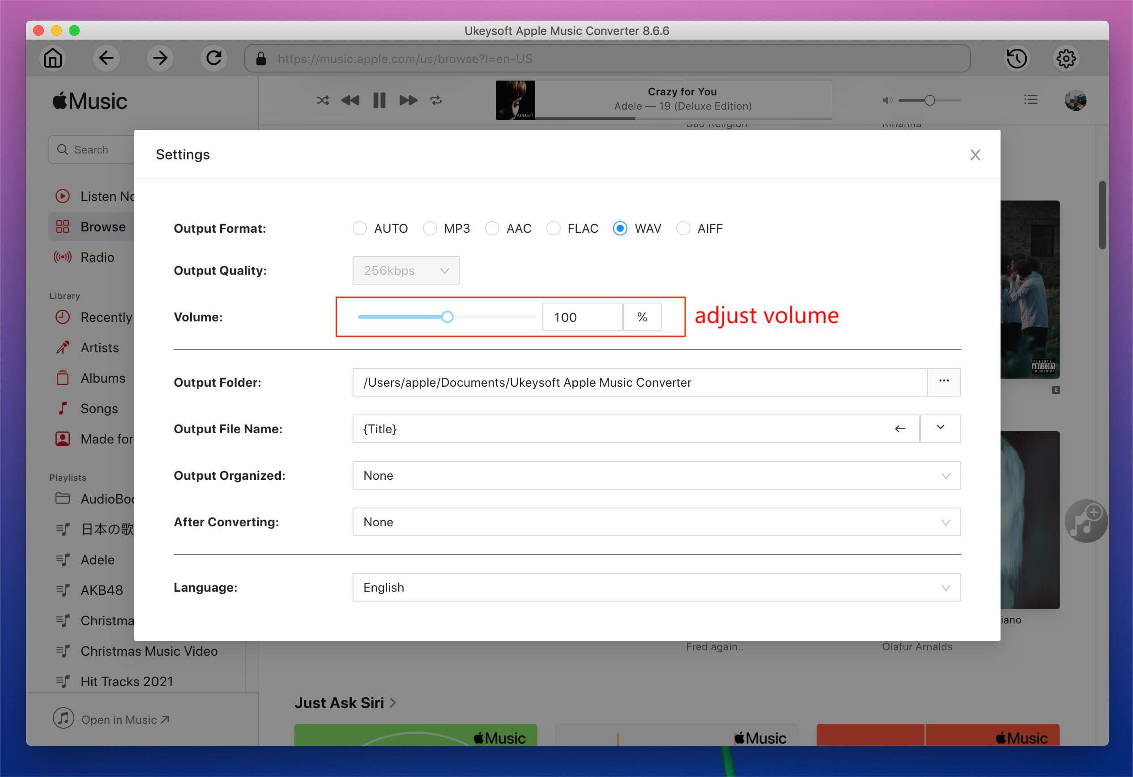Click the fast-forward/next track icon

tap(407, 101)
